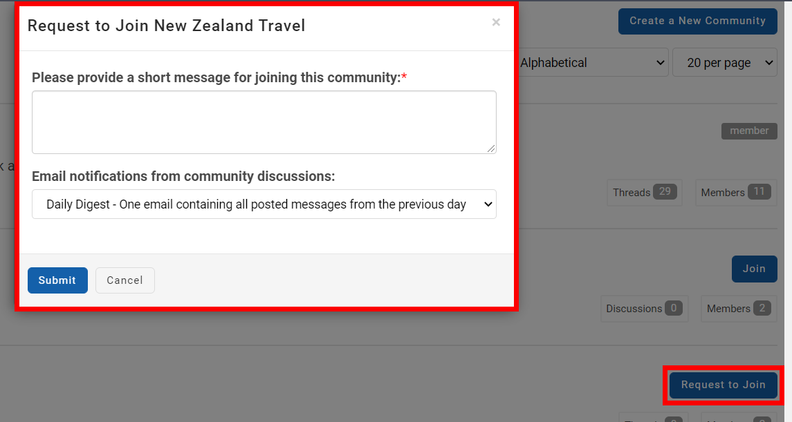Click the short message field label
Viewport: 792px width, 422px height.
click(216, 77)
